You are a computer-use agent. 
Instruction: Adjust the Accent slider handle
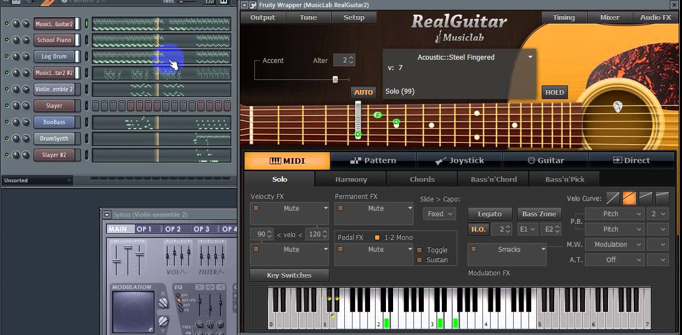tap(335, 79)
